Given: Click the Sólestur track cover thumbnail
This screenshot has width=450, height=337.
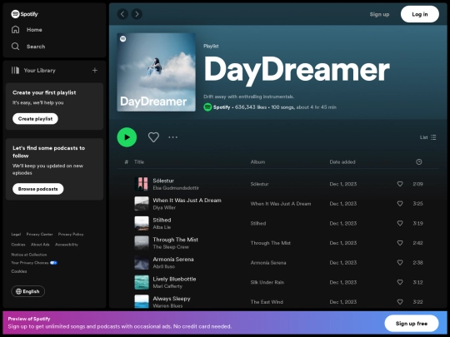Looking at the screenshot, I should [x=142, y=184].
